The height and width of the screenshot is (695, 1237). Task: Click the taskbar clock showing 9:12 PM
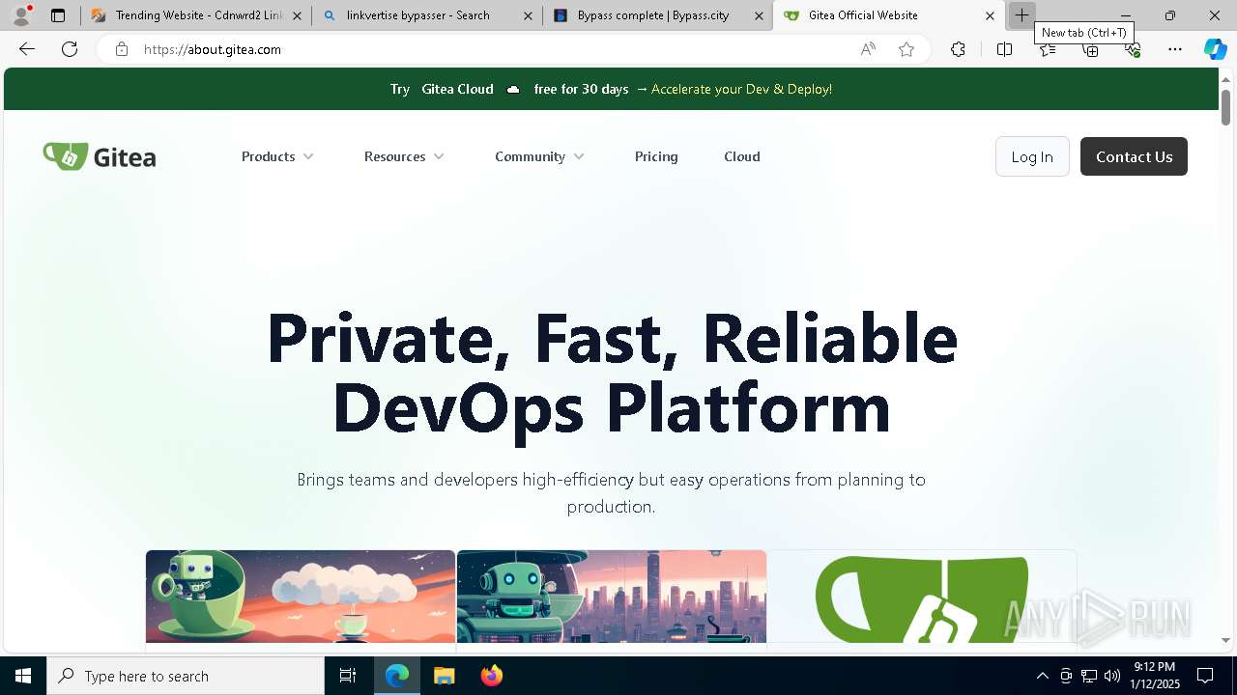pyautogui.click(x=1154, y=676)
